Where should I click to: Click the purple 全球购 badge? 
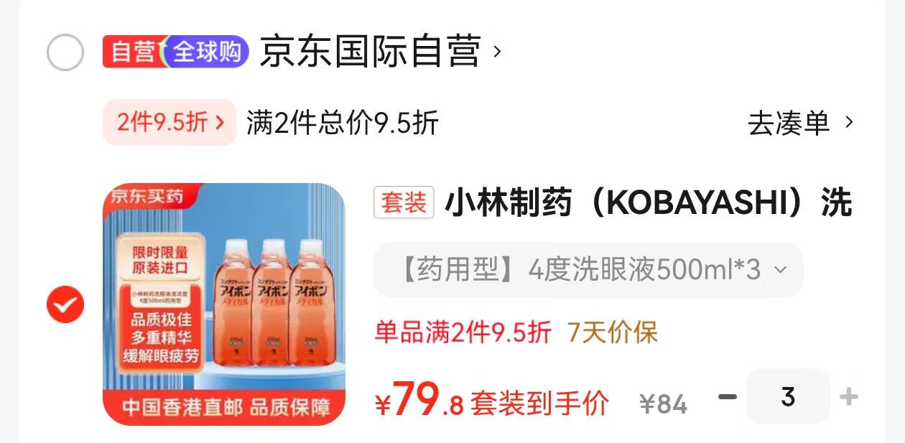point(206,52)
